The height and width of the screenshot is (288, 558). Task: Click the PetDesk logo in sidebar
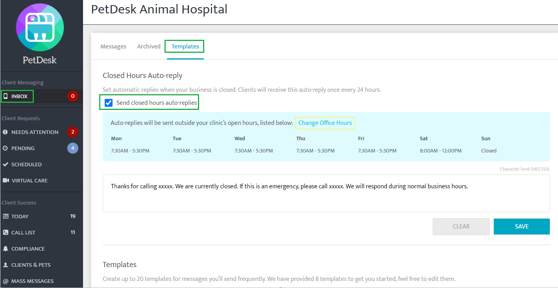40,28
